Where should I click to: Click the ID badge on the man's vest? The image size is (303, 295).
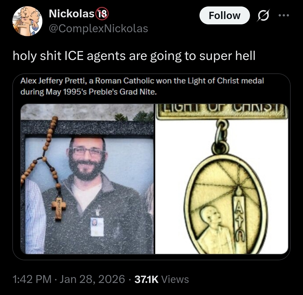(x=97, y=227)
